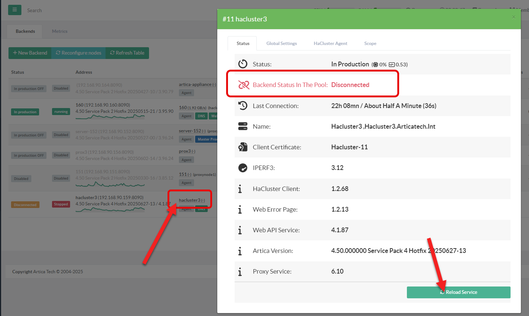Open the hacluster3 backend link
This screenshot has width=529, height=316.
tap(190, 200)
